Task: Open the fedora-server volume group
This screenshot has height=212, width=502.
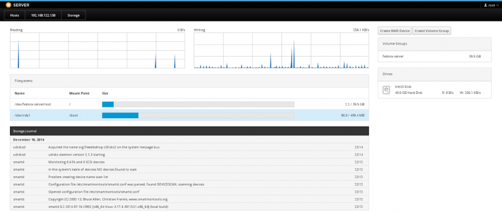Action: [x=431, y=56]
